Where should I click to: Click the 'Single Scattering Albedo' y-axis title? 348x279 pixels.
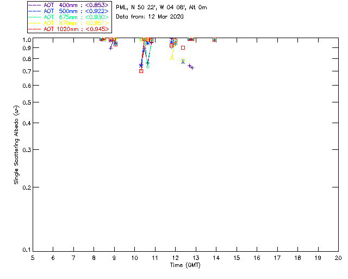[17, 145]
